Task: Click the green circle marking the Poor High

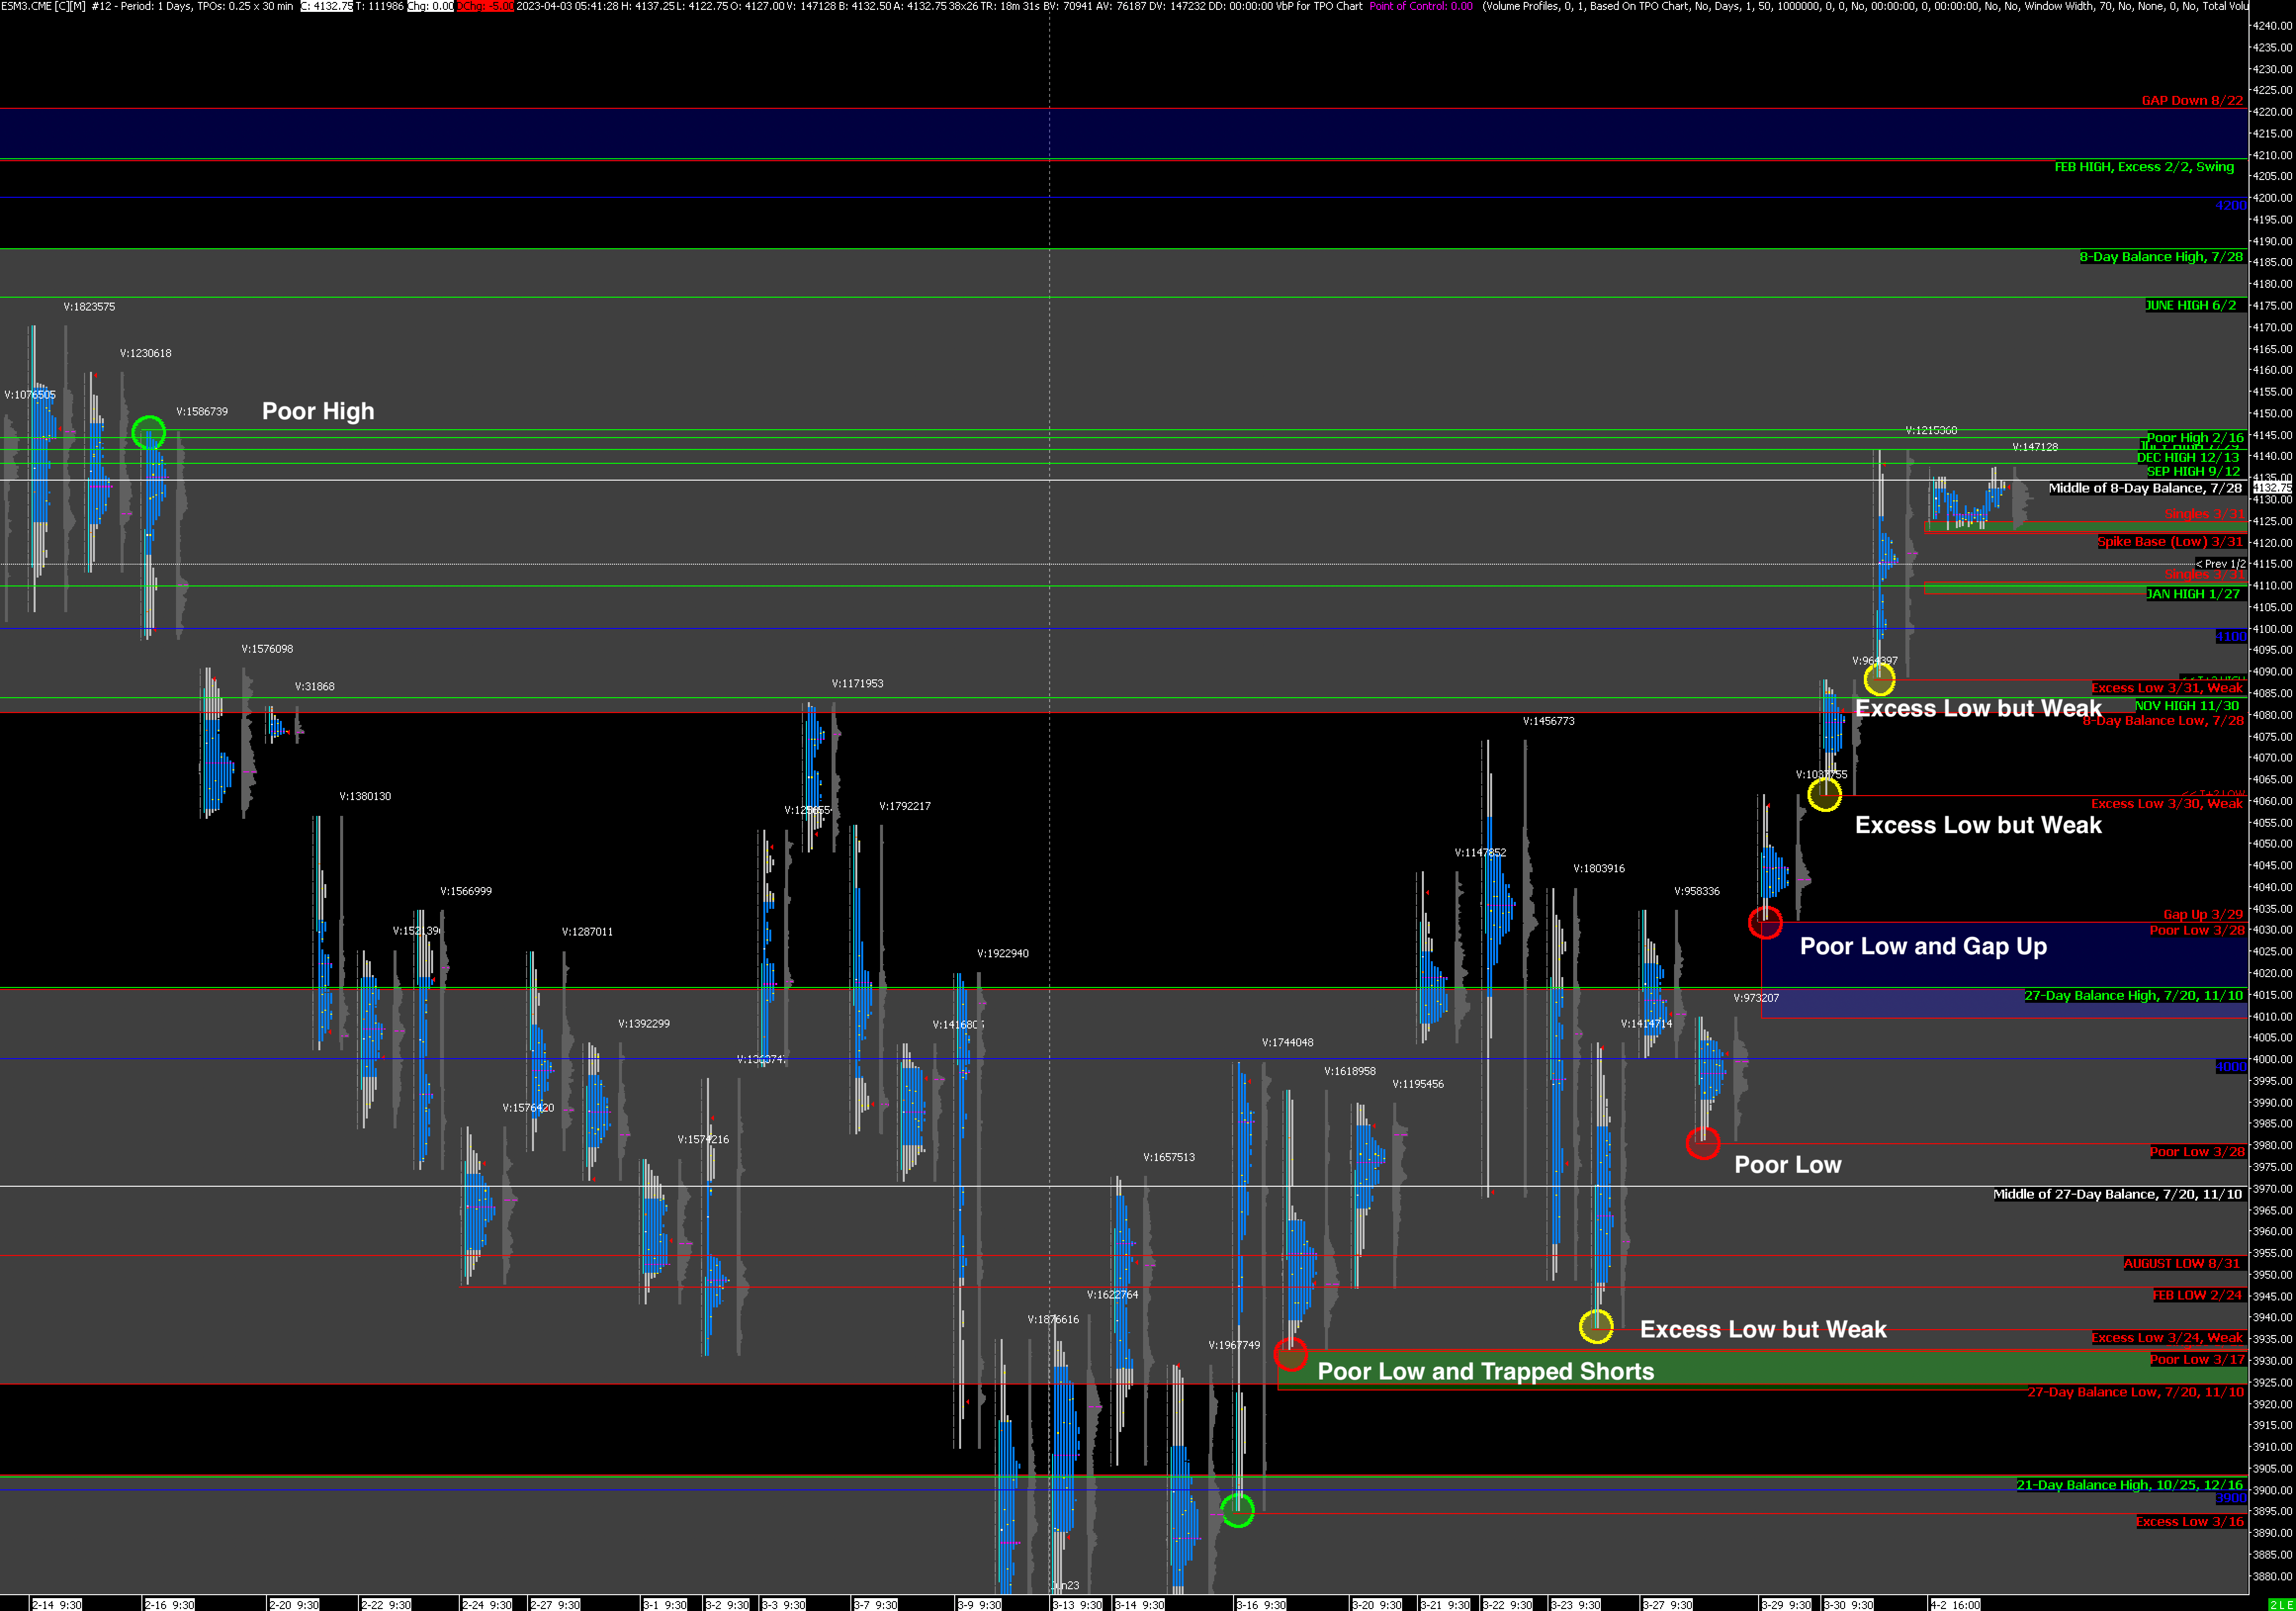Action: pyautogui.click(x=148, y=433)
